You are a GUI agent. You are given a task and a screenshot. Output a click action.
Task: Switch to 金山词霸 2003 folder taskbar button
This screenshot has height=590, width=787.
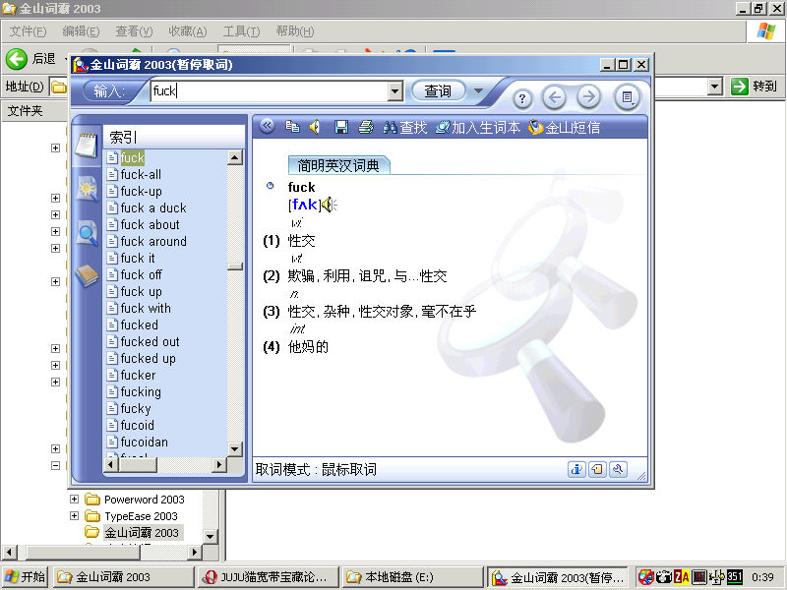point(123,577)
